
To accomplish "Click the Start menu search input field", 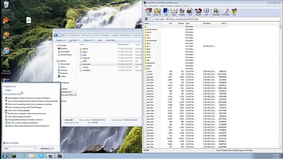I will (x=20, y=148).
